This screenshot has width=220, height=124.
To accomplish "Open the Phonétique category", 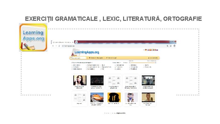I will (134, 69).
